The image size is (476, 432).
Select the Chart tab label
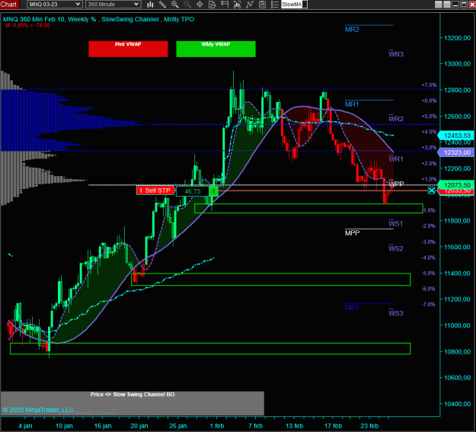point(9,5)
